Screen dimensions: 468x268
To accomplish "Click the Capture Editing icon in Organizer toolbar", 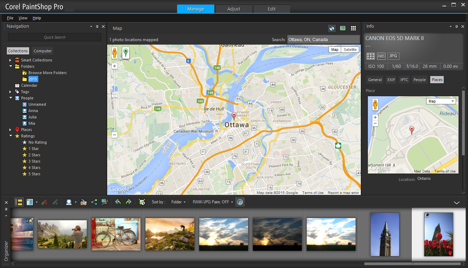I will point(45,202).
